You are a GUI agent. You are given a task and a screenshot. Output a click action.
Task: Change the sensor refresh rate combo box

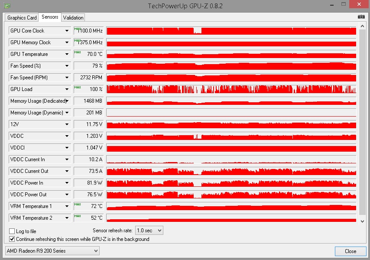point(149,231)
